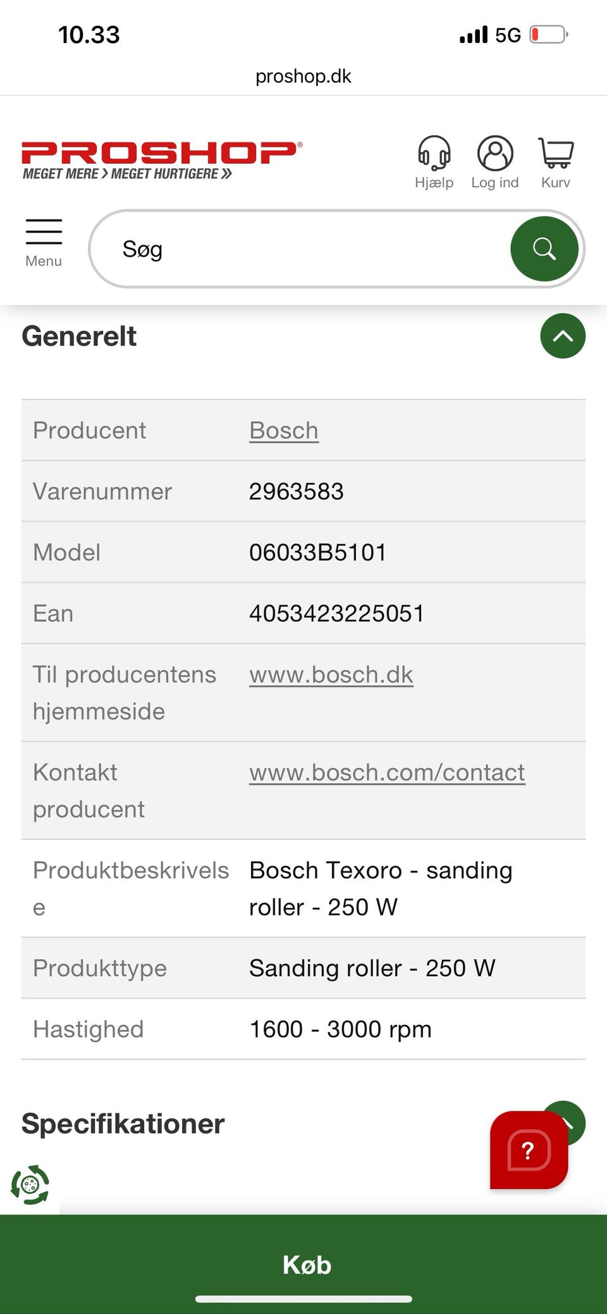Open the Bosch producer link
The image size is (607, 1314).
(284, 430)
